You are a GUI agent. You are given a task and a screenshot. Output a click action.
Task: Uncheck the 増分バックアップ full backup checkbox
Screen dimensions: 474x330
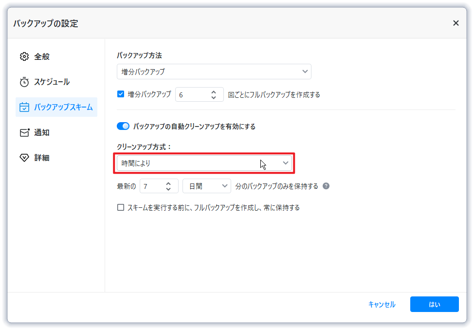pos(121,94)
